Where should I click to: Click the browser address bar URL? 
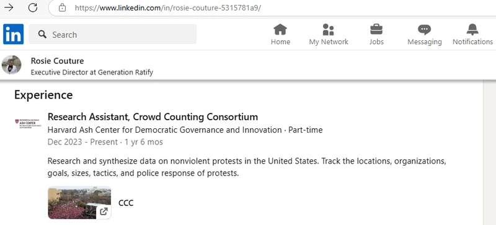coord(168,8)
